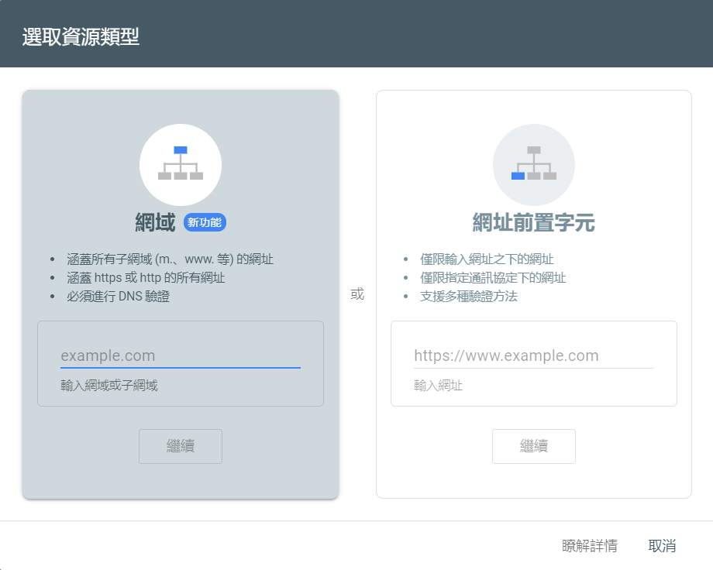The image size is (713, 570).
Task: Select the 網域 heading text
Action: click(155, 223)
